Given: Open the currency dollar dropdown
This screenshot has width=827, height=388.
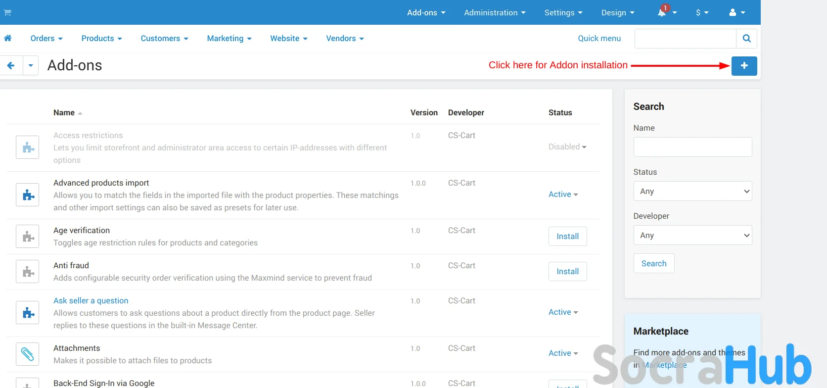Looking at the screenshot, I should [x=702, y=12].
